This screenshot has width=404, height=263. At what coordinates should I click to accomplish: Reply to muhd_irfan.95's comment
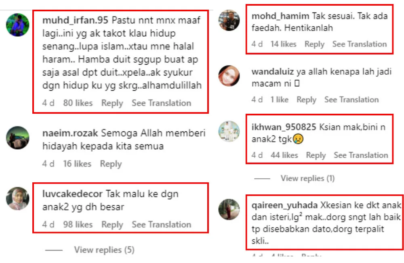[x=112, y=103]
